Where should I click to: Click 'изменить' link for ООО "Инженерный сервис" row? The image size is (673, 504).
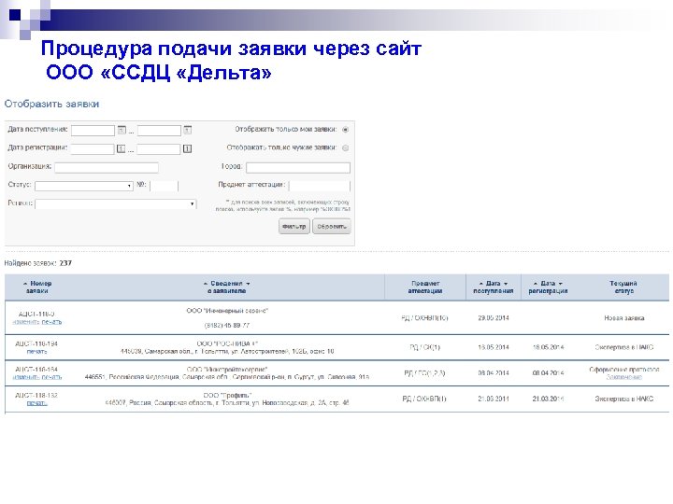(26, 322)
